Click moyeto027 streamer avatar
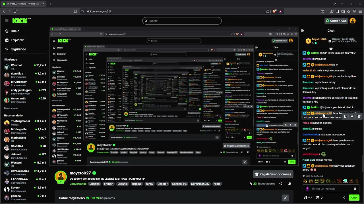Screen dimensions: 364x204 (61, 177)
